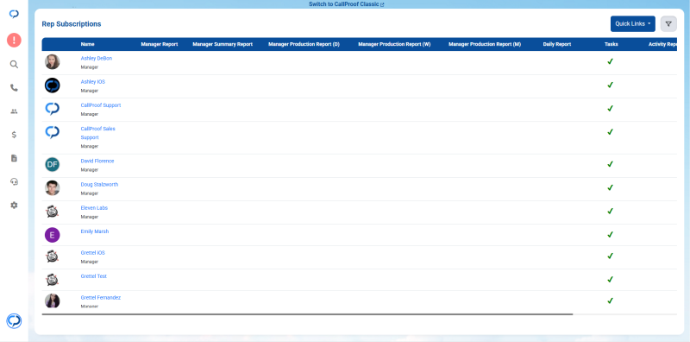Click the Rep Subscriptions page title
The width and height of the screenshot is (690, 342).
point(72,24)
